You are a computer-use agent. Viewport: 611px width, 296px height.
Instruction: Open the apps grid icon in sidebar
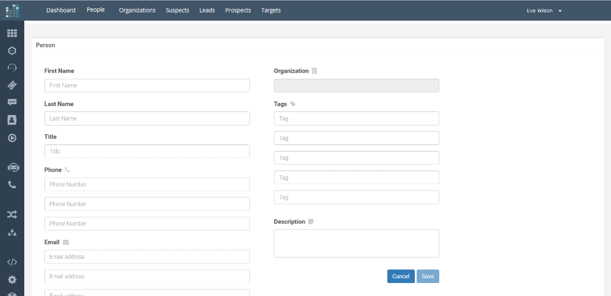[x=12, y=34]
